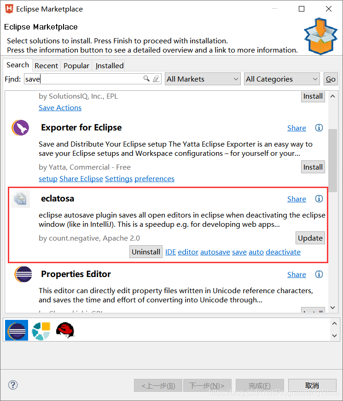Select the Red Hat marketplace catalog icon
The width and height of the screenshot is (343, 401).
tap(65, 330)
